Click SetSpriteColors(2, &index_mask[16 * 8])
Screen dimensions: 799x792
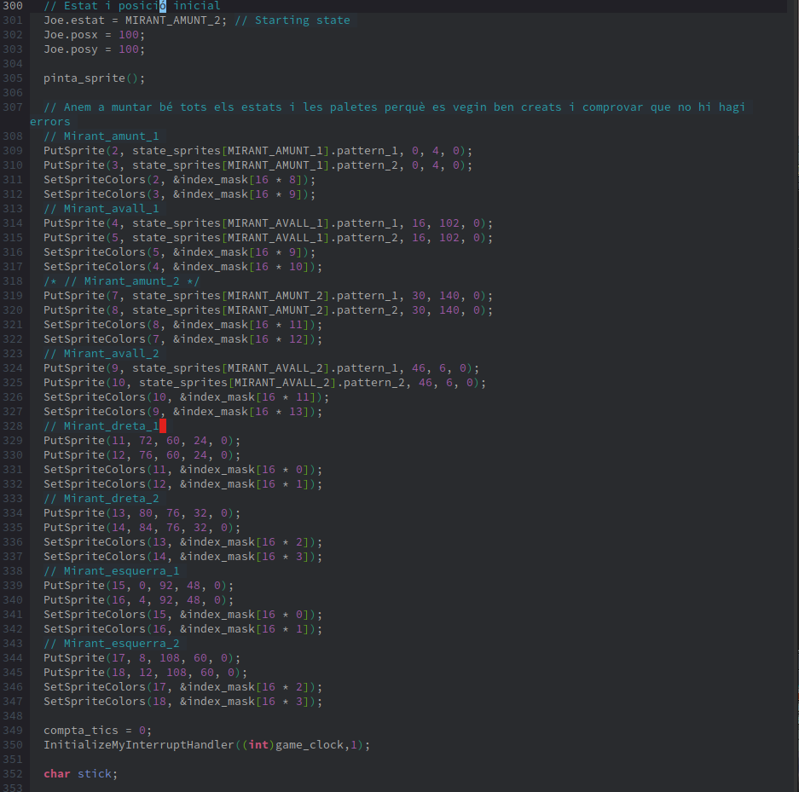tap(179, 180)
